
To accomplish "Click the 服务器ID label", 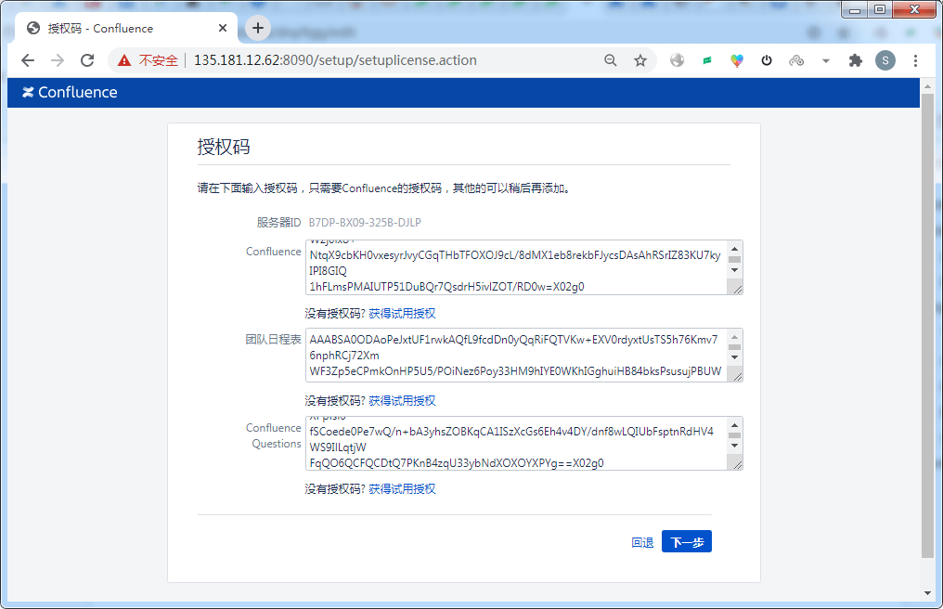I will [279, 223].
